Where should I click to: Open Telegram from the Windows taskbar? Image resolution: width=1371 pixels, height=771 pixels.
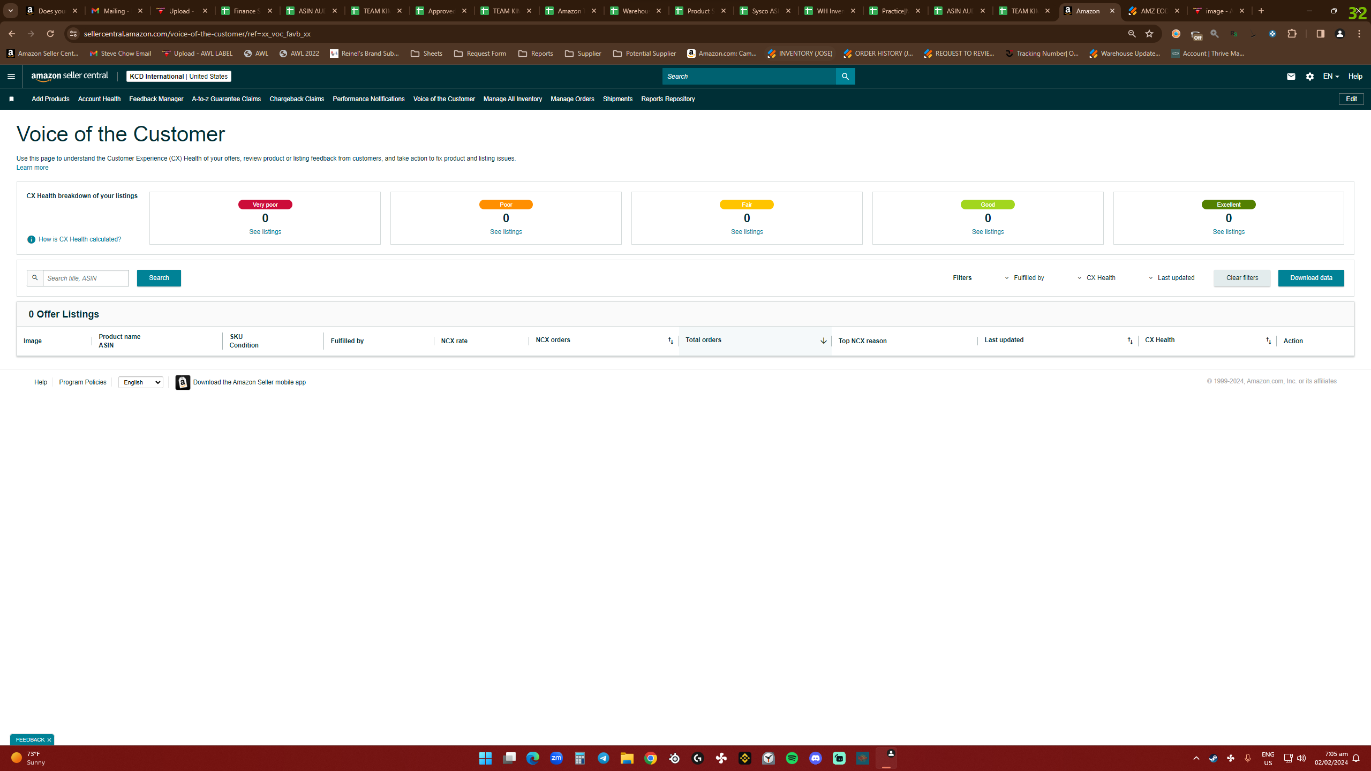[604, 758]
